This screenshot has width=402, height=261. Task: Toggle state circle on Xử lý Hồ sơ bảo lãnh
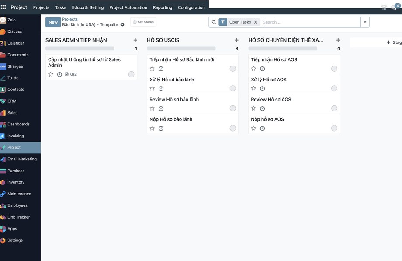pyautogui.click(x=233, y=89)
